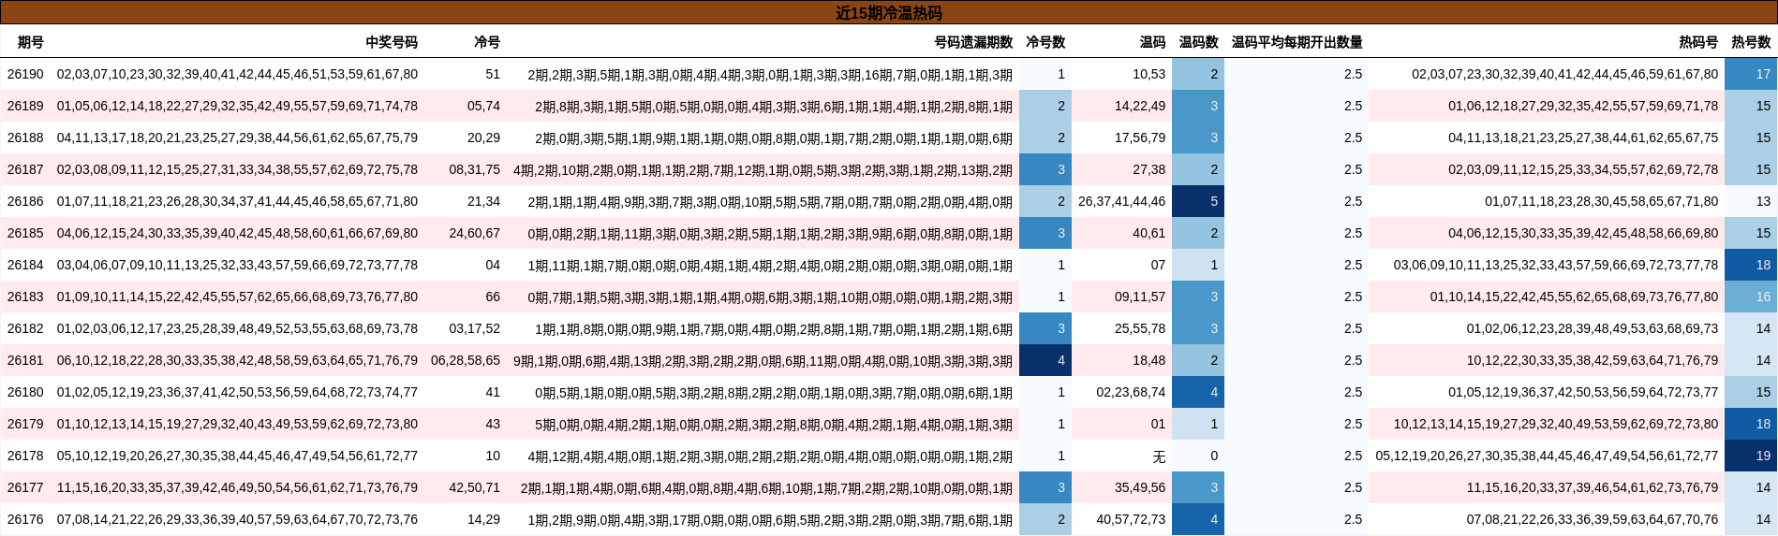Click the 中奖号码 column header
The image size is (1778, 536).
point(392,42)
